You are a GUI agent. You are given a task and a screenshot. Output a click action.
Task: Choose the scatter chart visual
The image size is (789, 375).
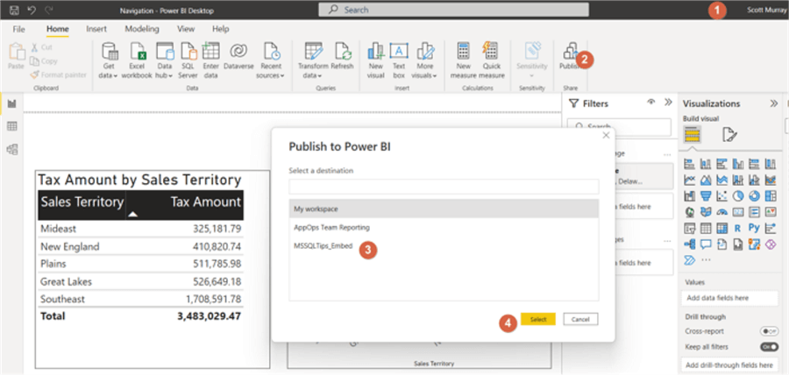722,196
